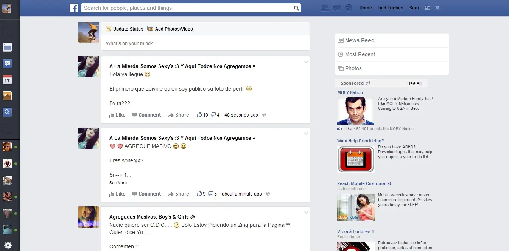Screen dimensions: 509x251
Task: Open account settings gear in top bar
Action: [x=437, y=8]
